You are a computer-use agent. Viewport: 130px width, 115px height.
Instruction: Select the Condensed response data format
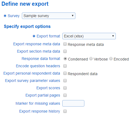[x=65, y=59]
